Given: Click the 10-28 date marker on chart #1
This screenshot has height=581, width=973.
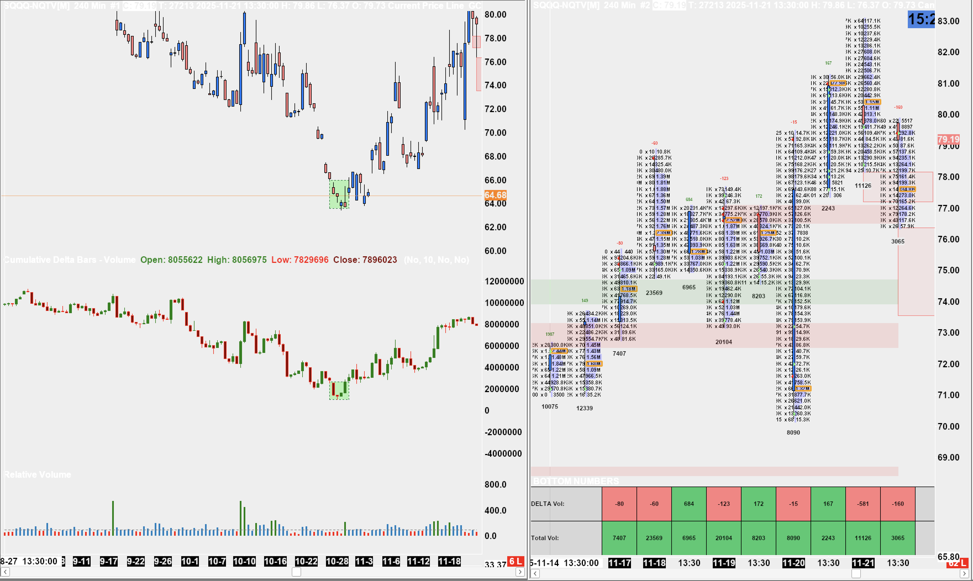Looking at the screenshot, I should [x=337, y=561].
